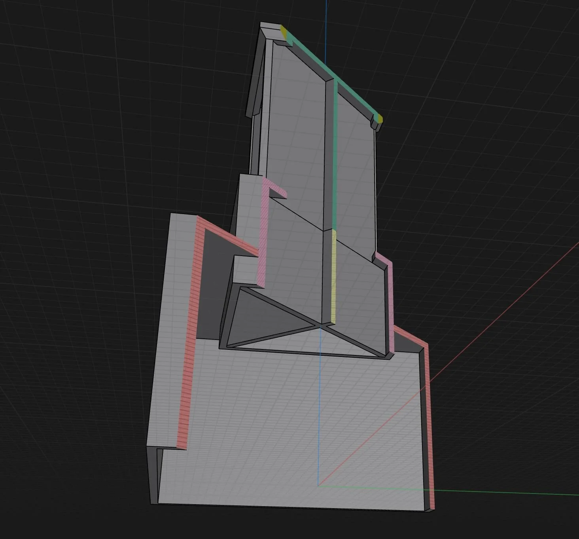Select the green vertical strip on the tower

pyautogui.click(x=335, y=154)
